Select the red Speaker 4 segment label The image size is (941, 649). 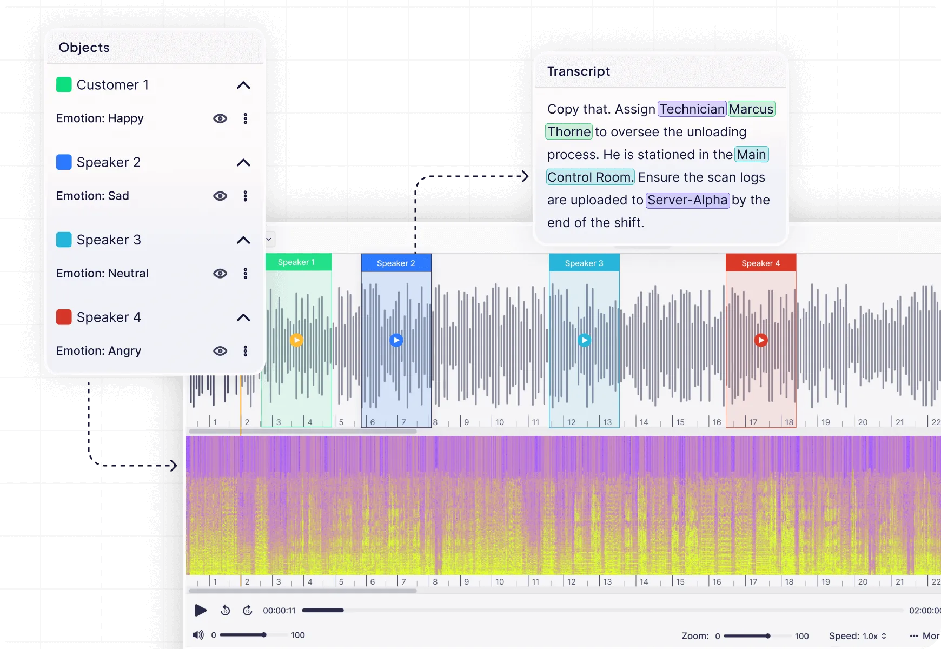761,263
